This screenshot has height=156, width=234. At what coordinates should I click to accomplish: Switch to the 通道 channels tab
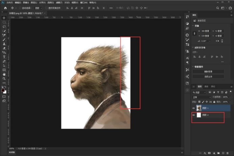click(206, 86)
